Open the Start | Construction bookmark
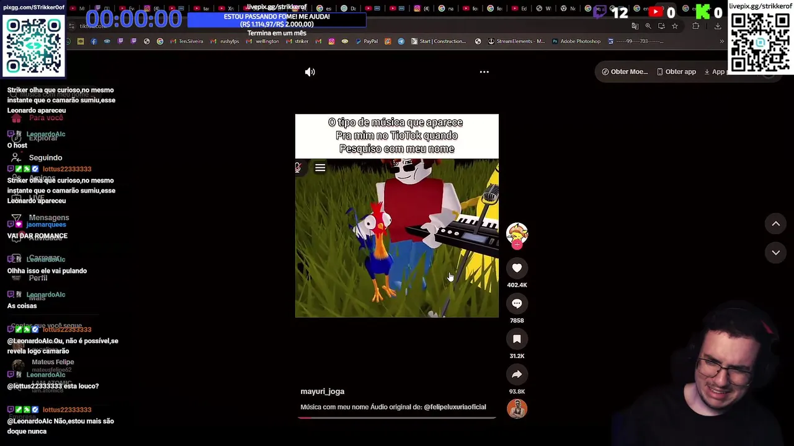Image resolution: width=794 pixels, height=446 pixels. click(x=438, y=42)
